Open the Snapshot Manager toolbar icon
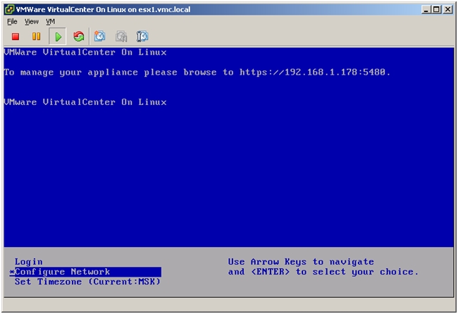Screen dimensions: 458x314 pos(142,36)
